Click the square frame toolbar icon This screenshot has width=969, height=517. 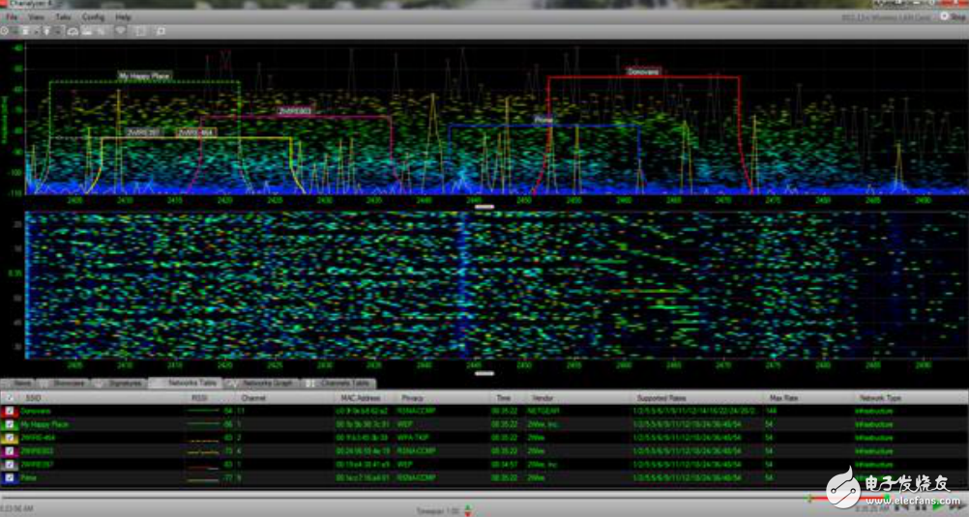pos(140,31)
